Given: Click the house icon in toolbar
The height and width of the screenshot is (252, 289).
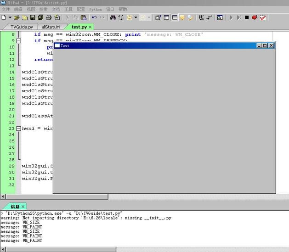Looking at the screenshot, I should [57, 17].
